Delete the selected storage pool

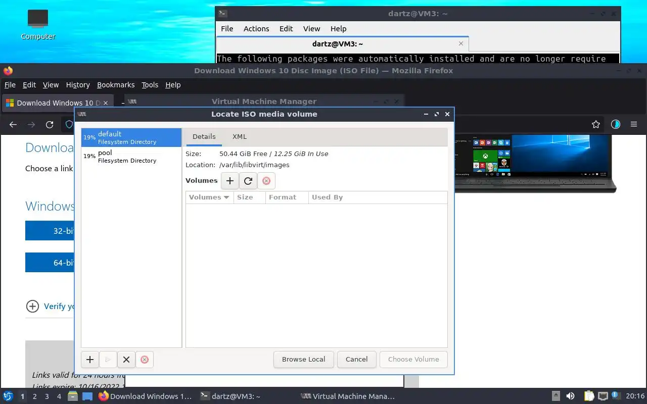(145, 360)
